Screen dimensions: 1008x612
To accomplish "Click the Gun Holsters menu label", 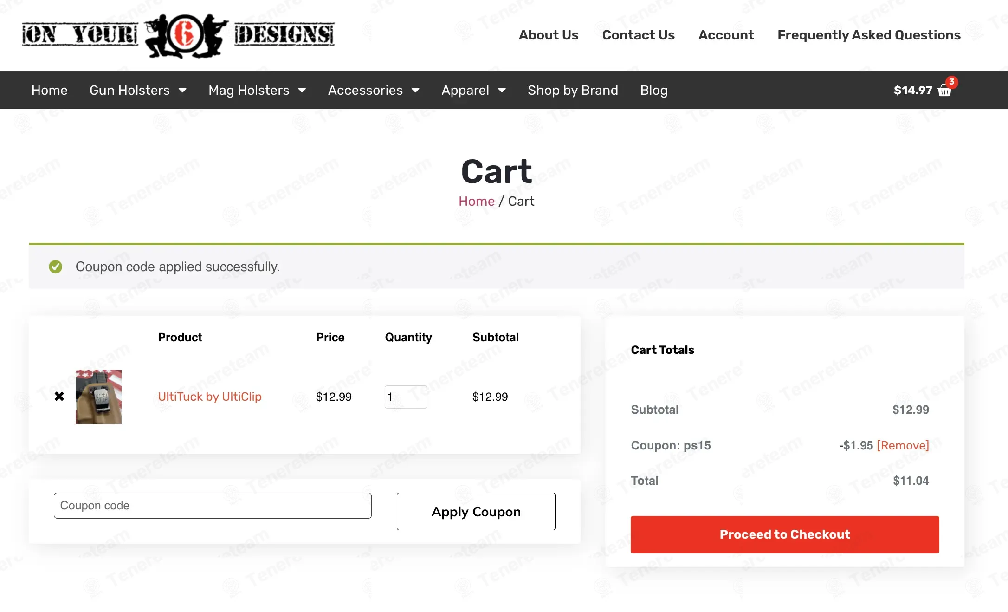I will tap(129, 90).
